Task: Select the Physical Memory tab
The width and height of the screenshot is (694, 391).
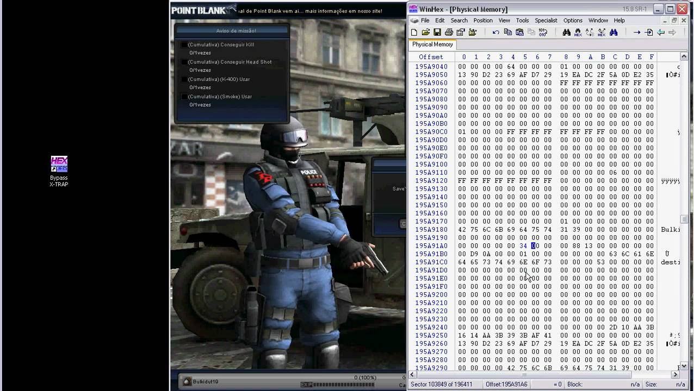Action: [432, 45]
